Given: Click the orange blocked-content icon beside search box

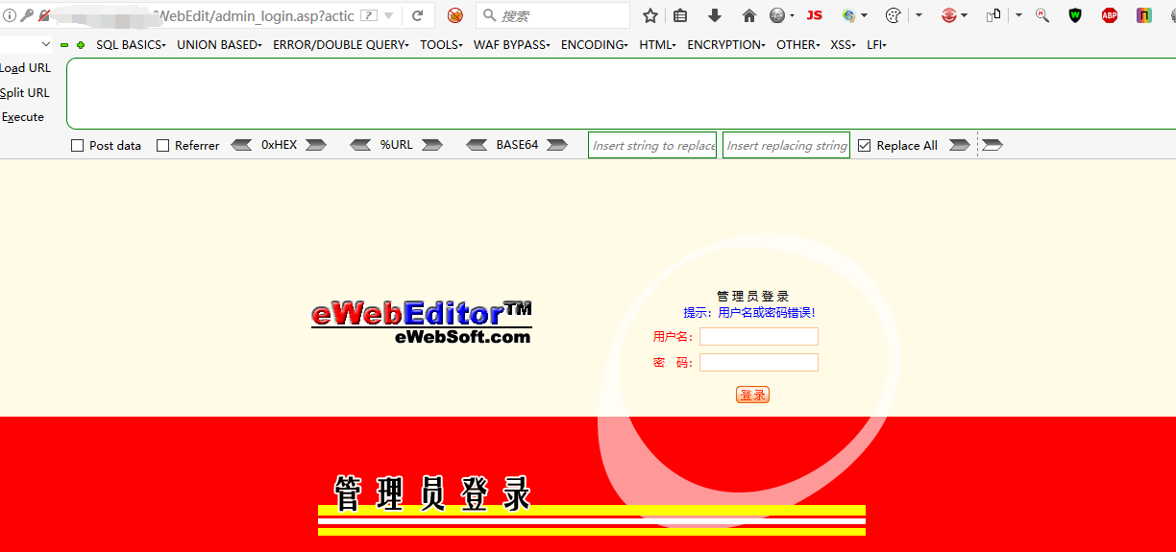Looking at the screenshot, I should [455, 15].
